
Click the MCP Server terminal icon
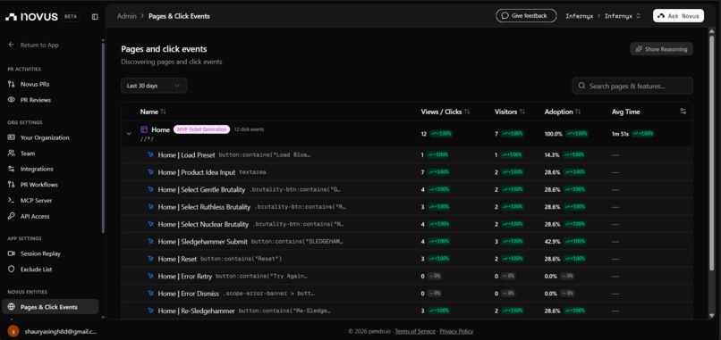point(12,200)
